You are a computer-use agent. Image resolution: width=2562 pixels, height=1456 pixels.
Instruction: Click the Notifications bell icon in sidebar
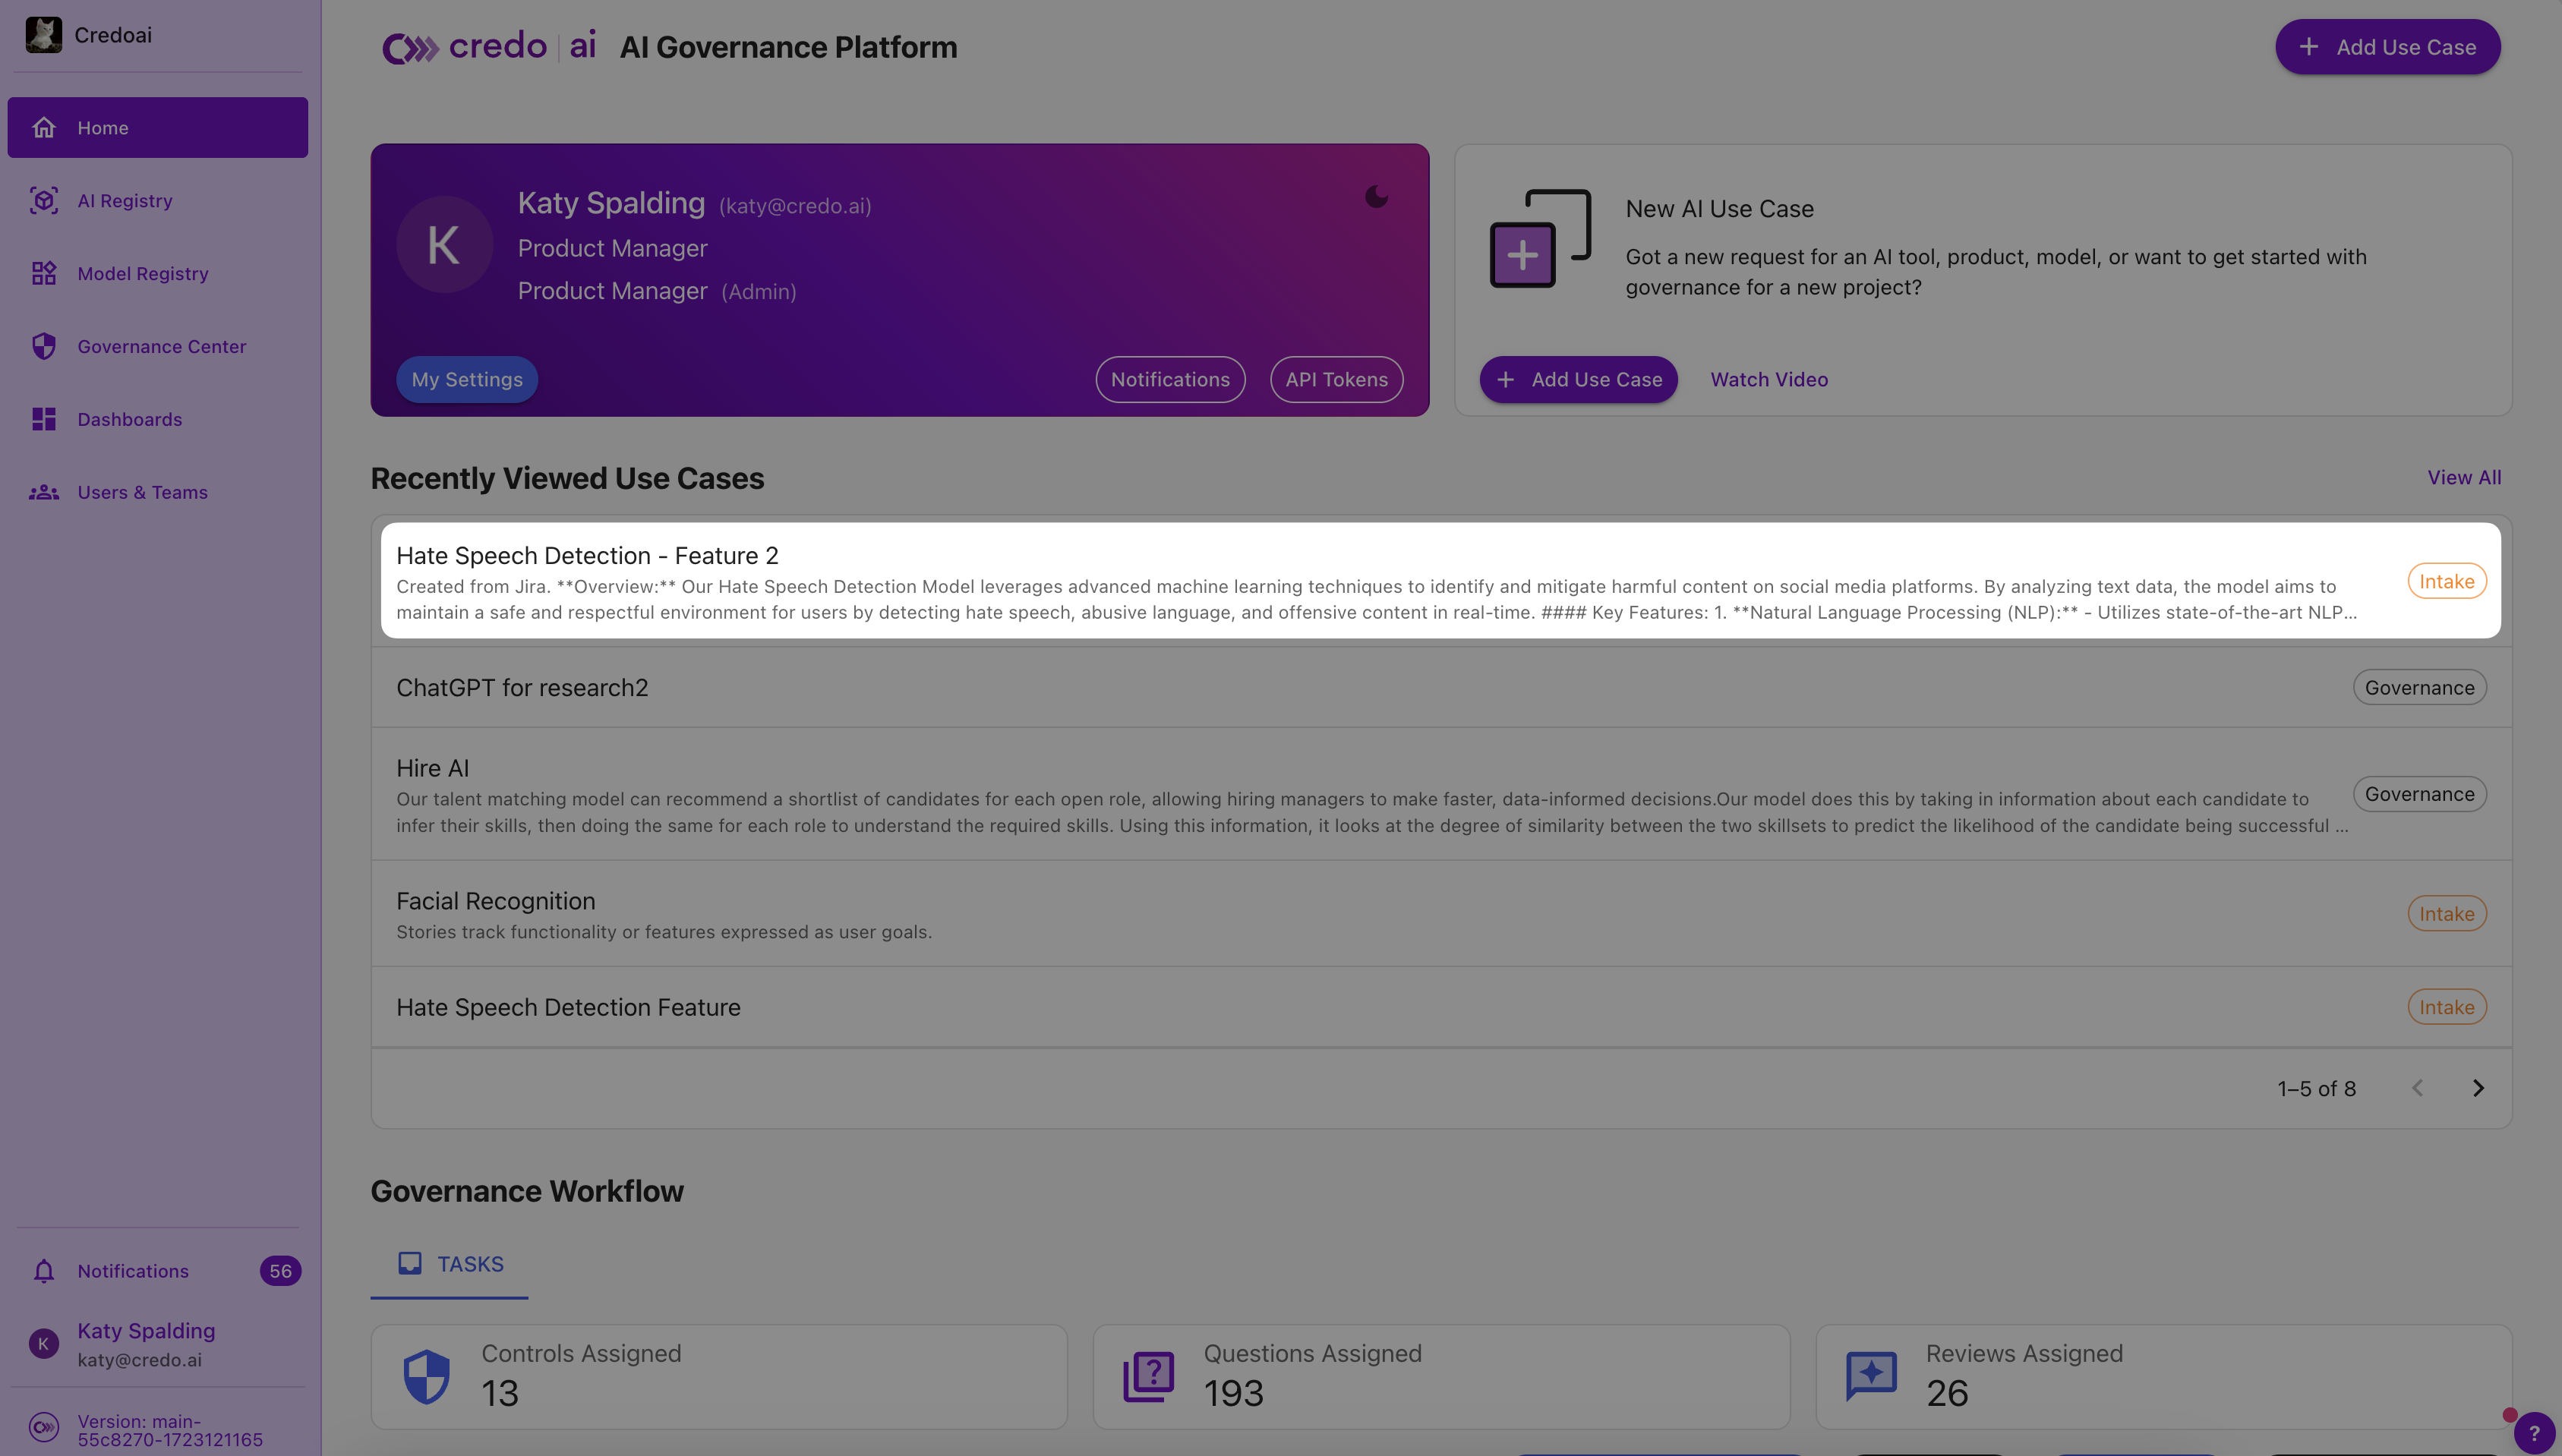tap(43, 1271)
